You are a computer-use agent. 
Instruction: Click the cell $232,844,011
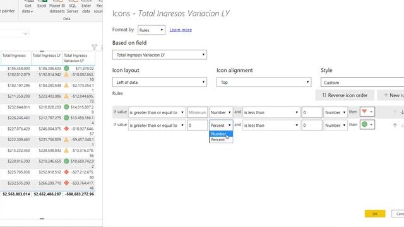18,107
